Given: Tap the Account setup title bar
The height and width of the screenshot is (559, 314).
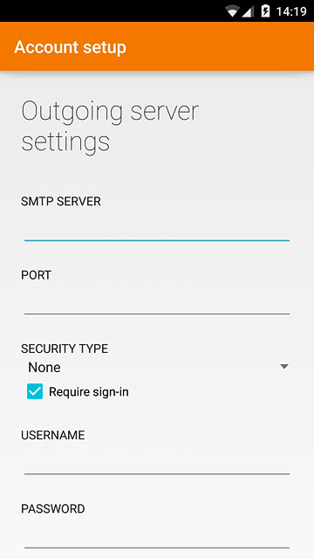Looking at the screenshot, I should tap(70, 47).
